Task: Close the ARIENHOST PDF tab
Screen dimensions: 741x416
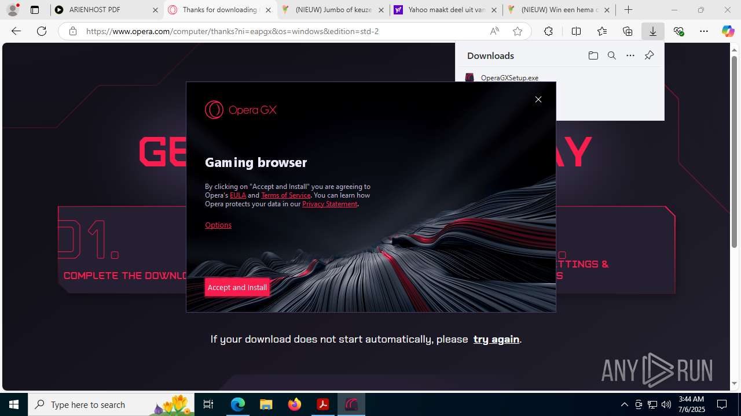Action: tap(155, 10)
